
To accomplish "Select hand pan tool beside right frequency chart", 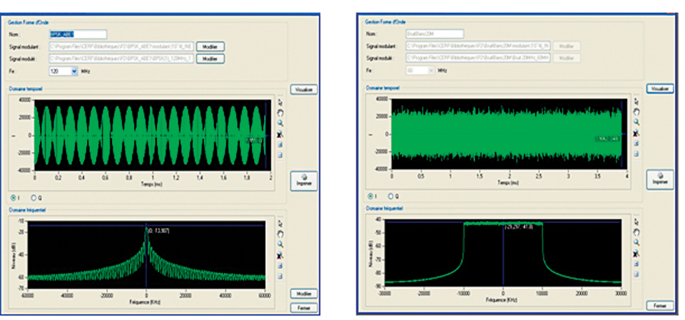I will click(x=635, y=232).
